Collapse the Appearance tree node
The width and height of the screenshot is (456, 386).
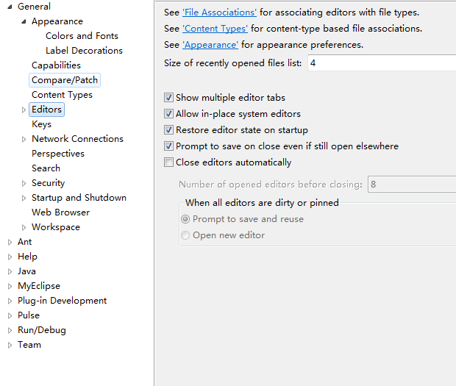tap(24, 21)
